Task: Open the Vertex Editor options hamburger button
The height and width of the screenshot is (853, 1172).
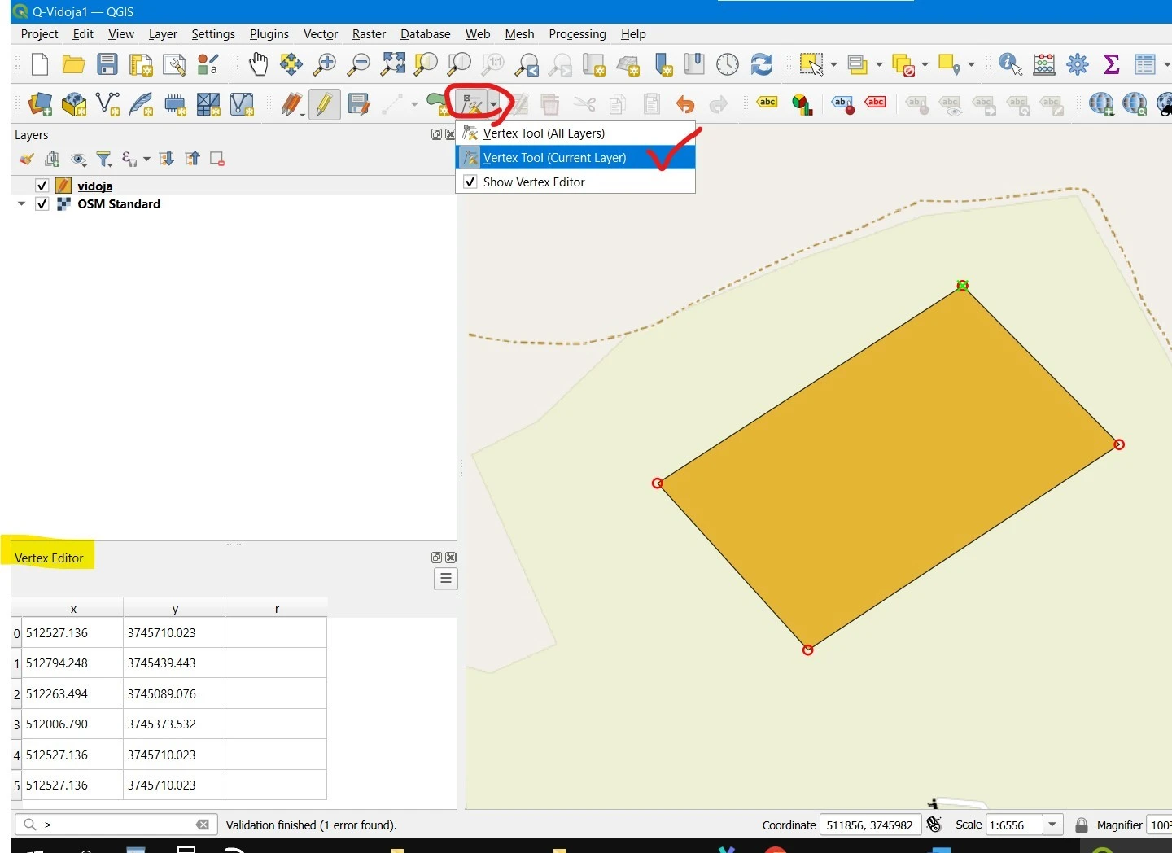Action: [x=446, y=579]
